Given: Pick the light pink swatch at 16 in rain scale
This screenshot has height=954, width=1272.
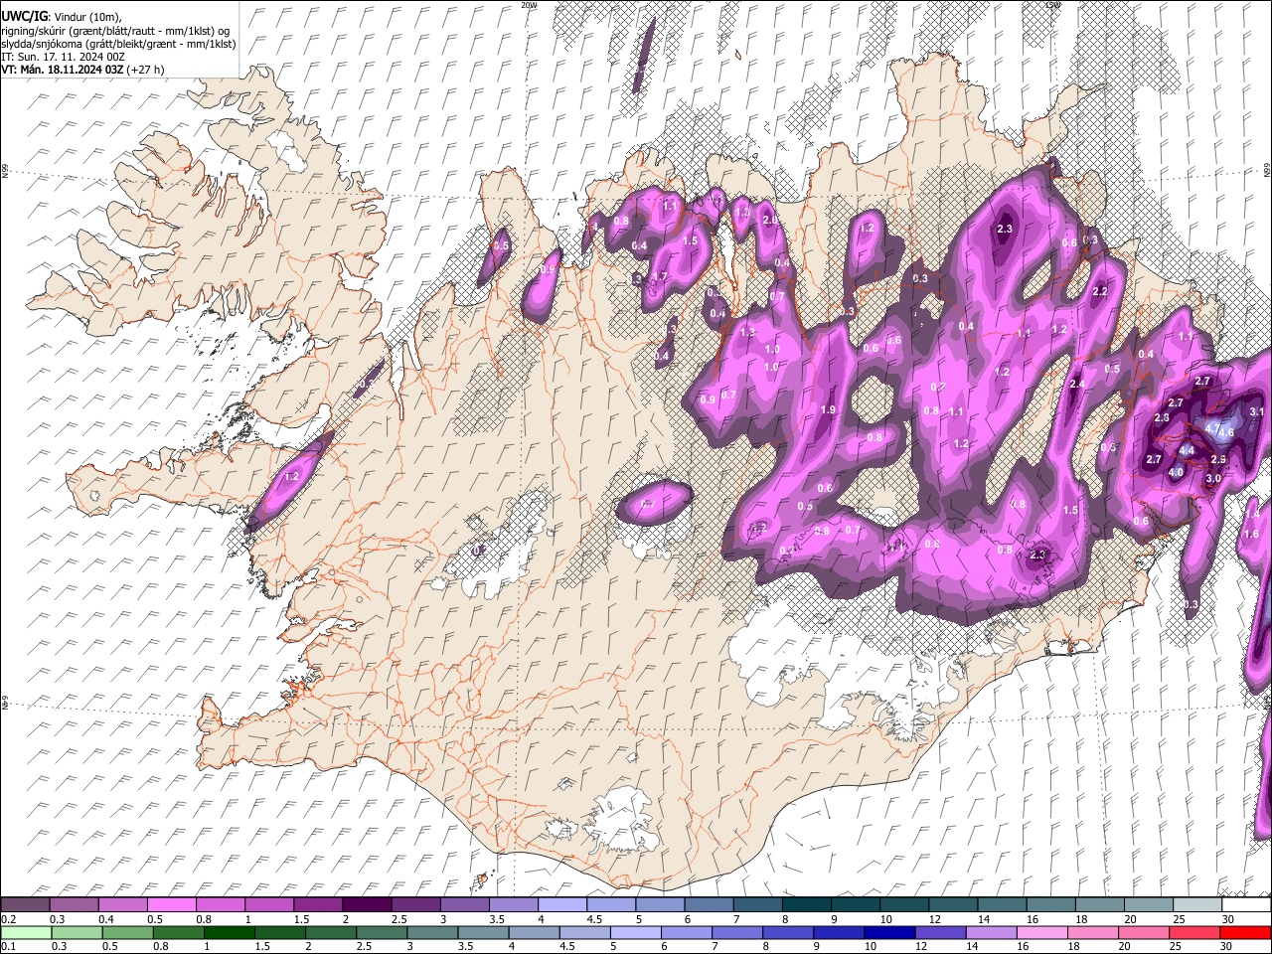Looking at the screenshot, I should pos(1041,932).
